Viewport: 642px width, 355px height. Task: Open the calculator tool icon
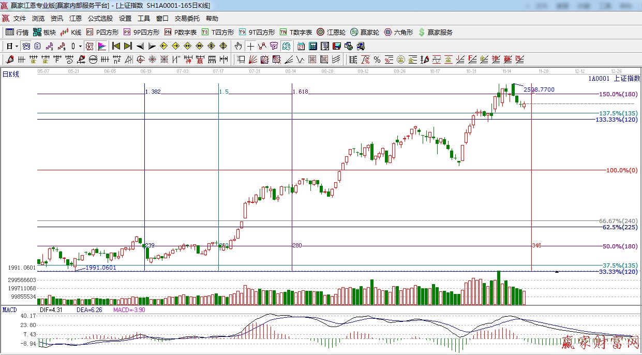click(312, 46)
